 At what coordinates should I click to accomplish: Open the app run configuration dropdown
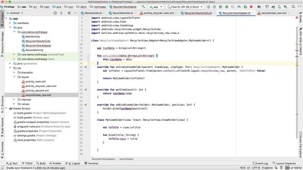[x=156, y=7]
